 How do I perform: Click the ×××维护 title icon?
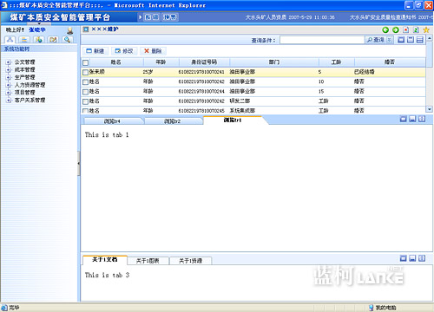86,29
